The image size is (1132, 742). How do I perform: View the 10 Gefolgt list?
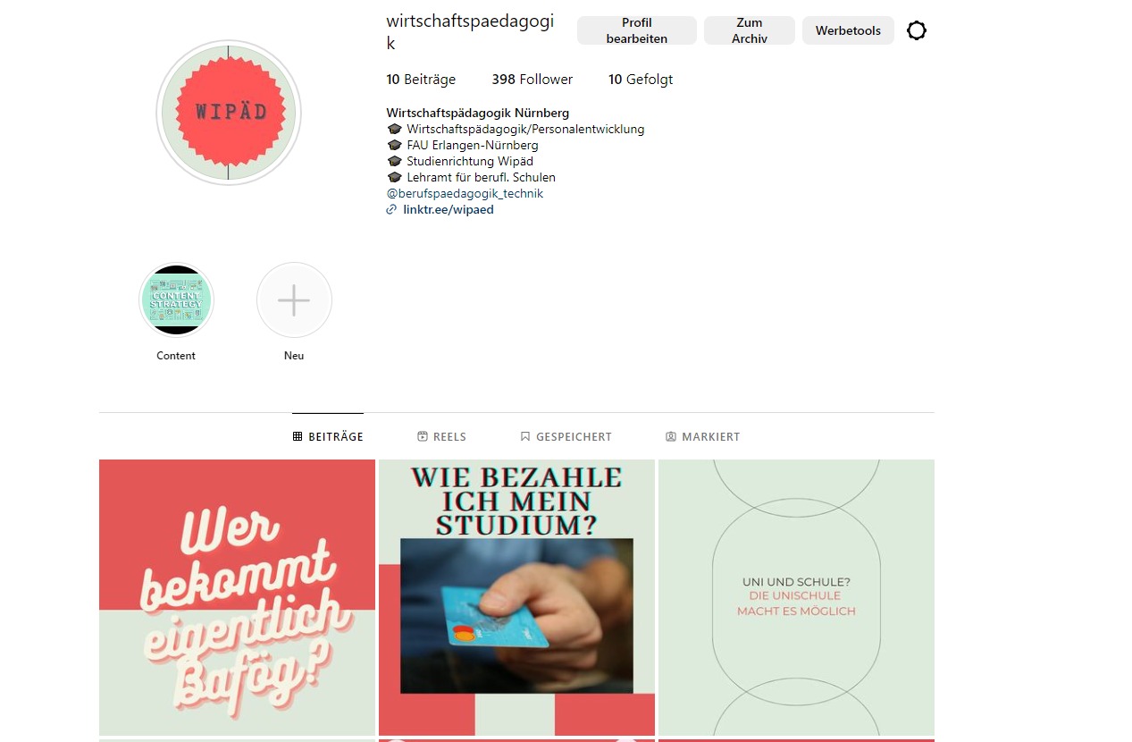click(641, 80)
